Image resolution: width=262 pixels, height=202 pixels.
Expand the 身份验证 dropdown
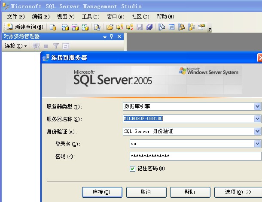point(257,131)
